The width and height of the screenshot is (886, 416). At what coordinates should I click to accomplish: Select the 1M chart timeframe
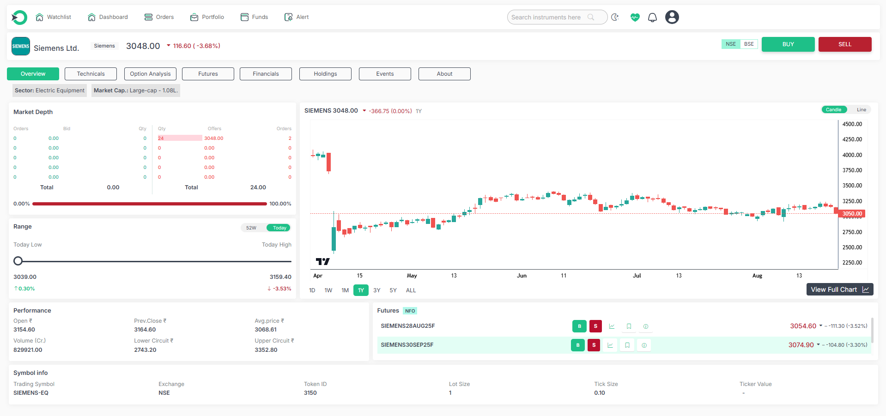point(345,290)
